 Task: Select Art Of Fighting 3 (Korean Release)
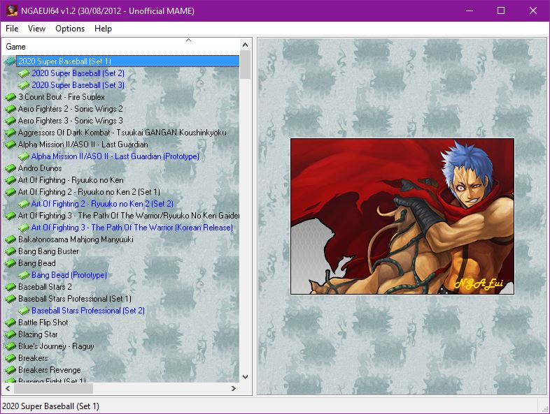coord(132,228)
